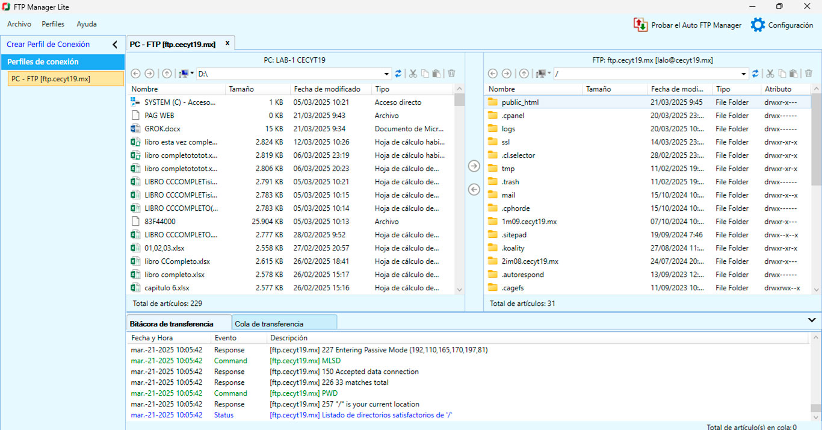Click Copy icon in FTP pane
Image resolution: width=822 pixels, height=430 pixels.
click(x=782, y=73)
